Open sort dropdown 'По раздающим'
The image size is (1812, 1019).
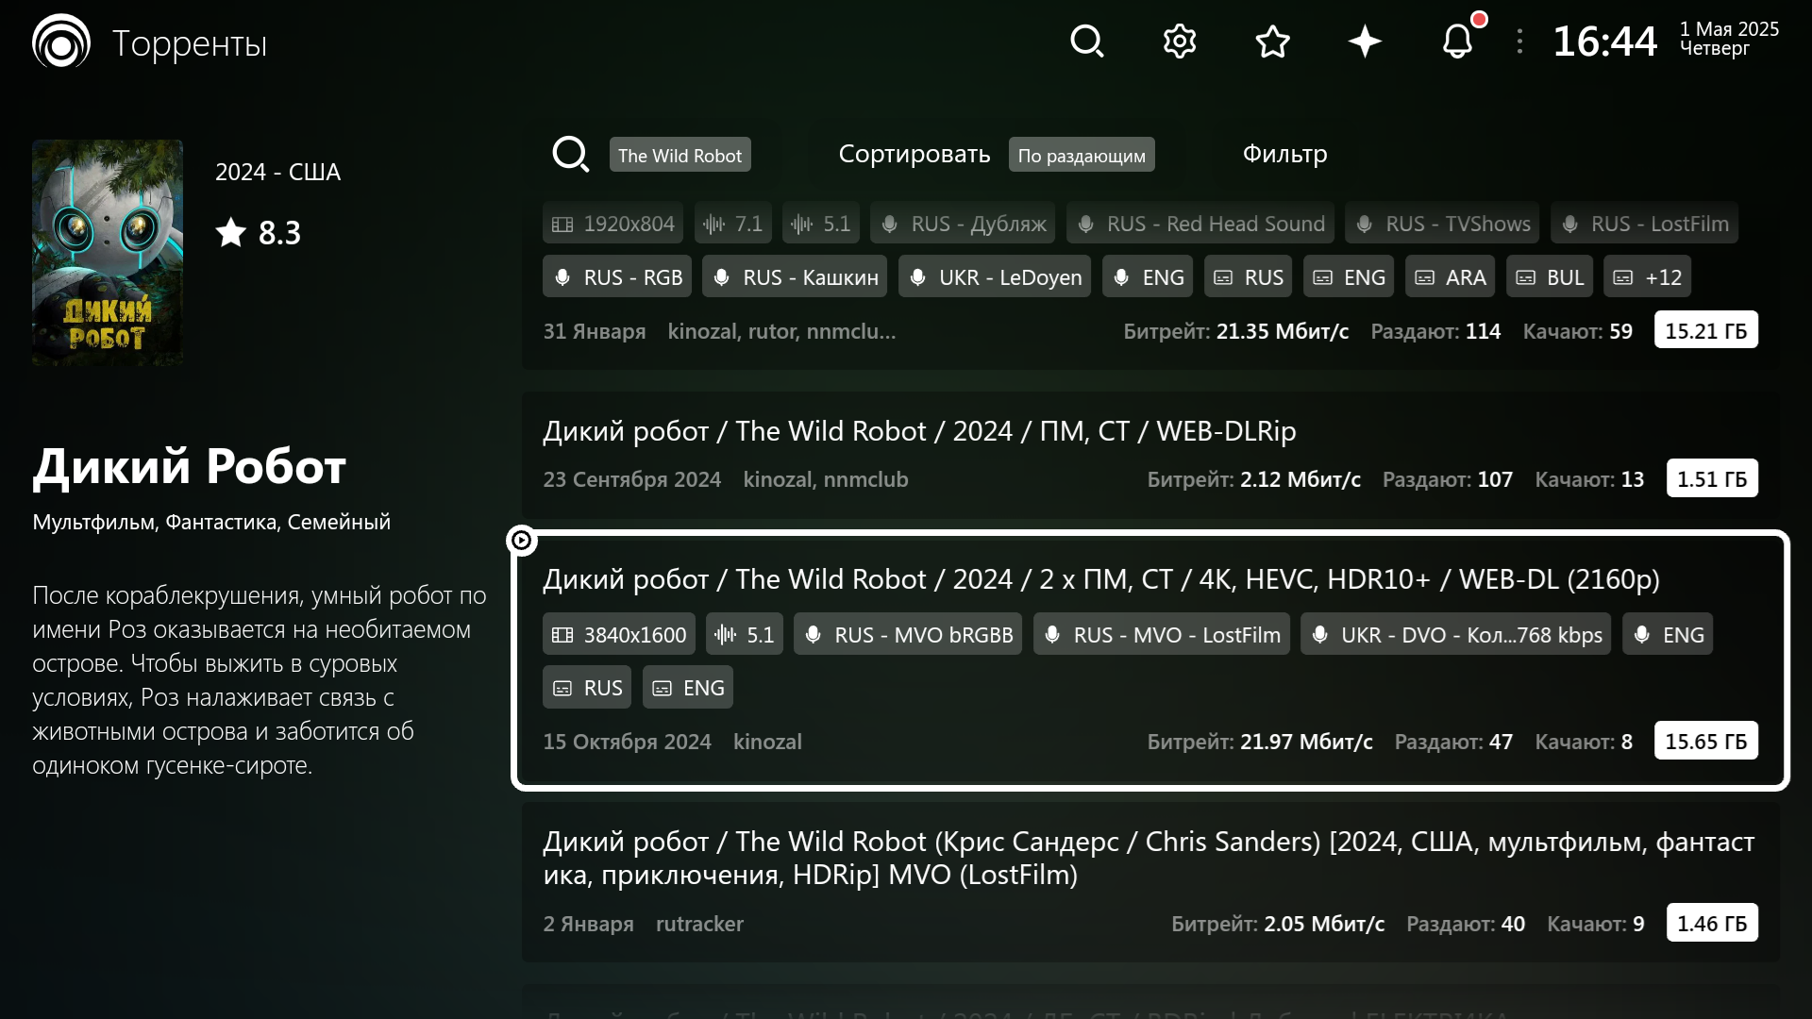tap(1082, 155)
